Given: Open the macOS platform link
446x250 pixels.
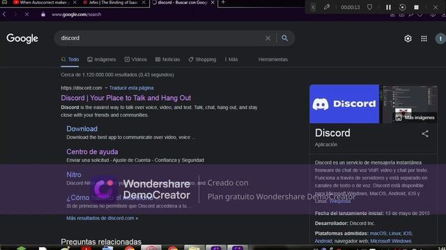Looking at the screenshot, I should [378, 233].
